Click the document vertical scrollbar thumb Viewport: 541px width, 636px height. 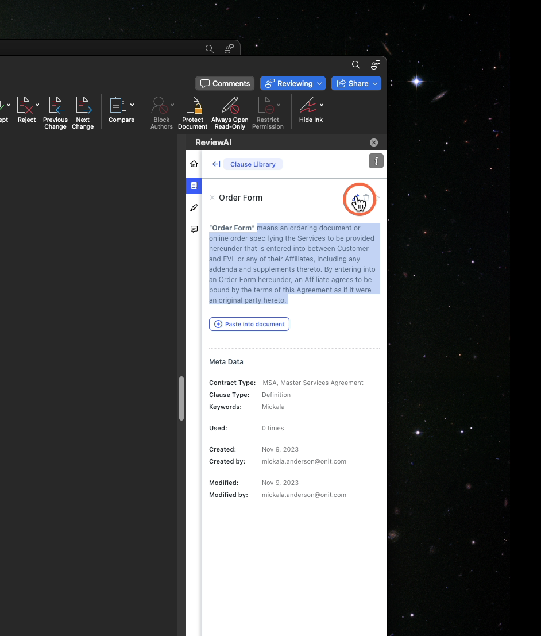(181, 399)
